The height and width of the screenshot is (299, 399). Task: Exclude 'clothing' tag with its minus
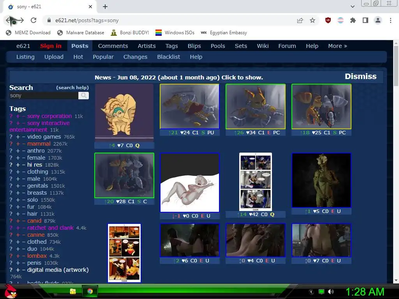[23, 172]
